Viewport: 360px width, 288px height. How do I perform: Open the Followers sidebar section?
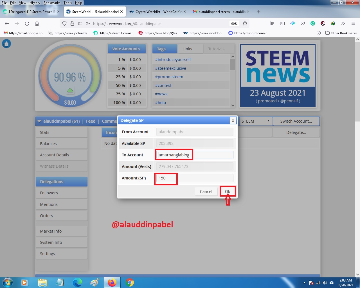pyautogui.click(x=62, y=193)
